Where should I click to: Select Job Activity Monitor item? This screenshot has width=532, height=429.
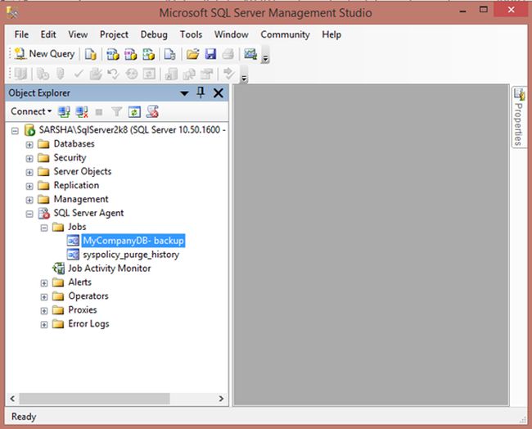click(x=109, y=269)
